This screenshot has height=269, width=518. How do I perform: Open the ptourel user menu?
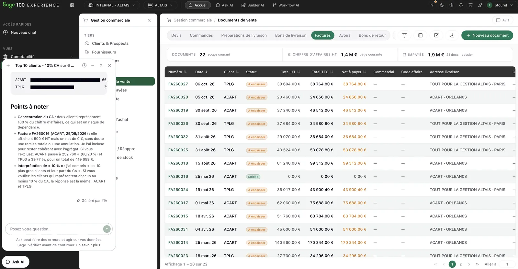click(500, 5)
